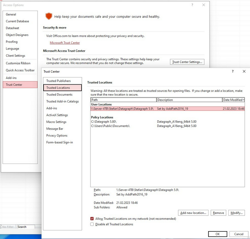250x239 pixels.
Task: Toggle Allow Trusted Locations on my network
Action: tap(92, 218)
